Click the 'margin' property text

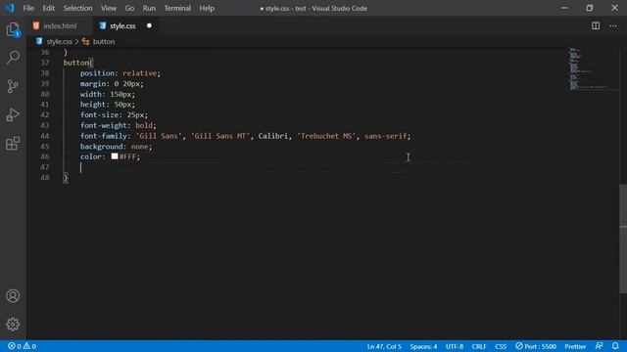tap(93, 84)
